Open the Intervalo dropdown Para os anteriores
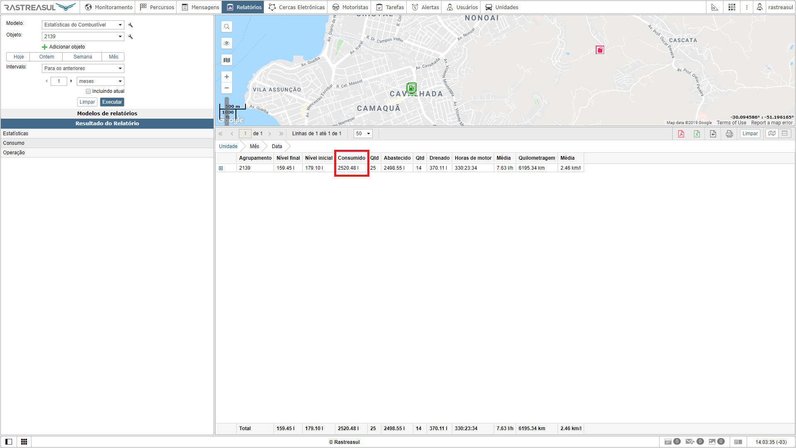 pos(83,68)
